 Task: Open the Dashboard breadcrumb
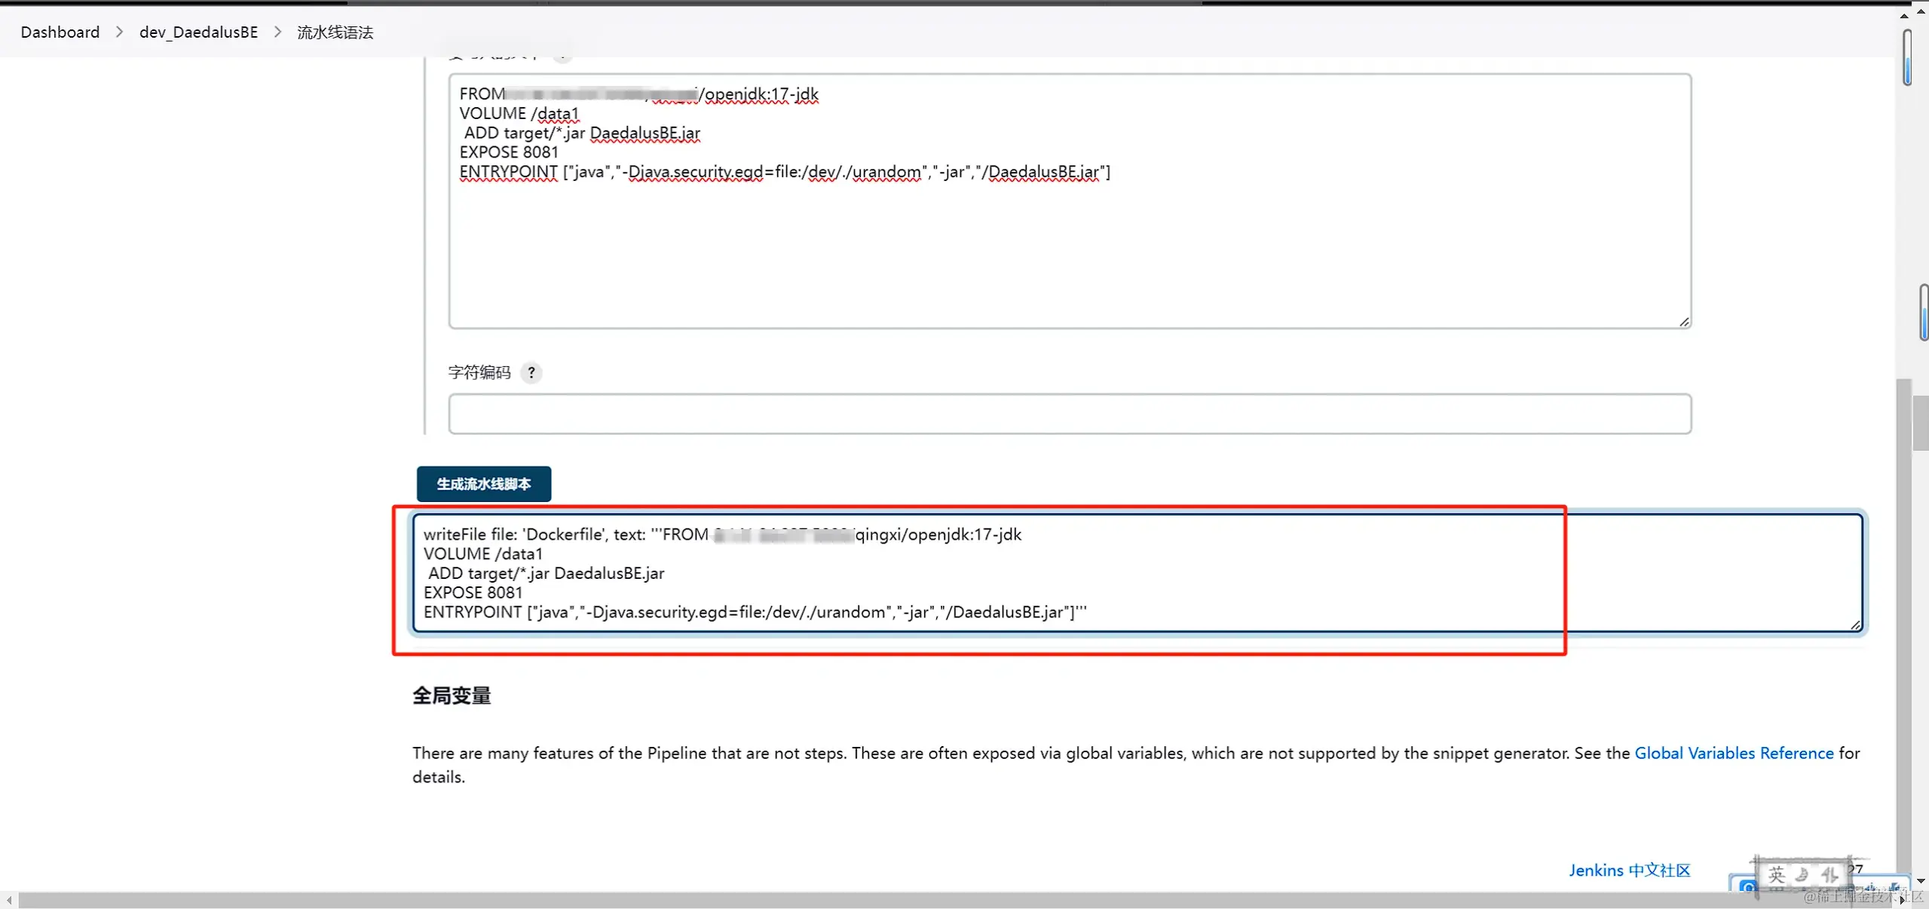tap(60, 32)
